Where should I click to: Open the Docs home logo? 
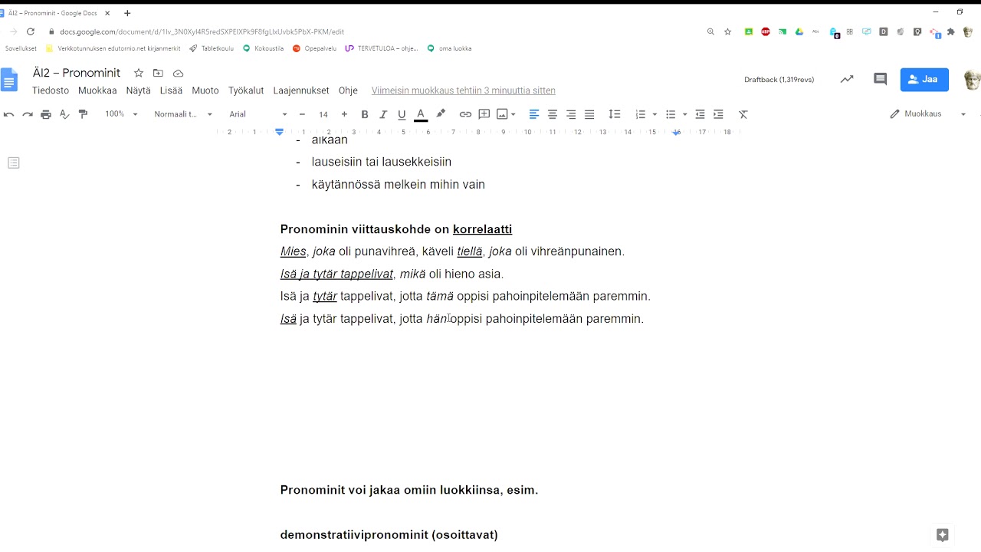pos(9,80)
